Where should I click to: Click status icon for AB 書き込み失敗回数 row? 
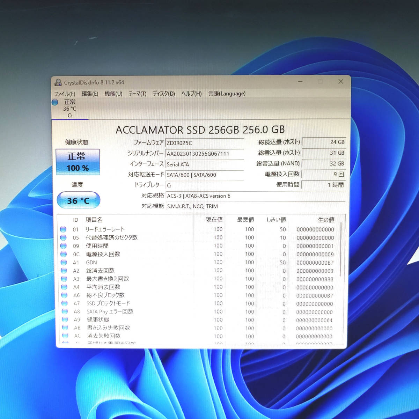[65, 328]
